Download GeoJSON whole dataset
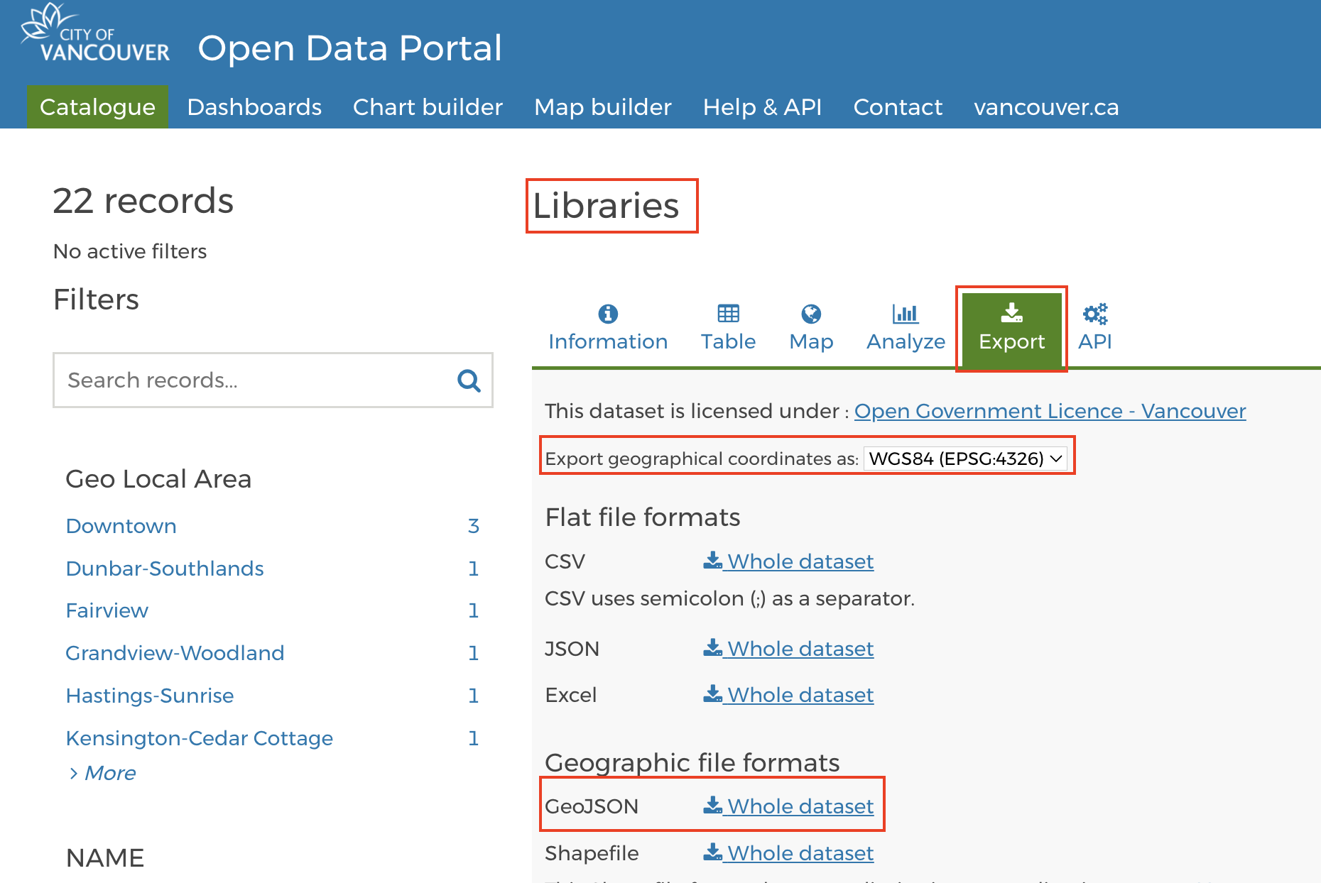This screenshot has height=883, width=1321. coord(788,806)
